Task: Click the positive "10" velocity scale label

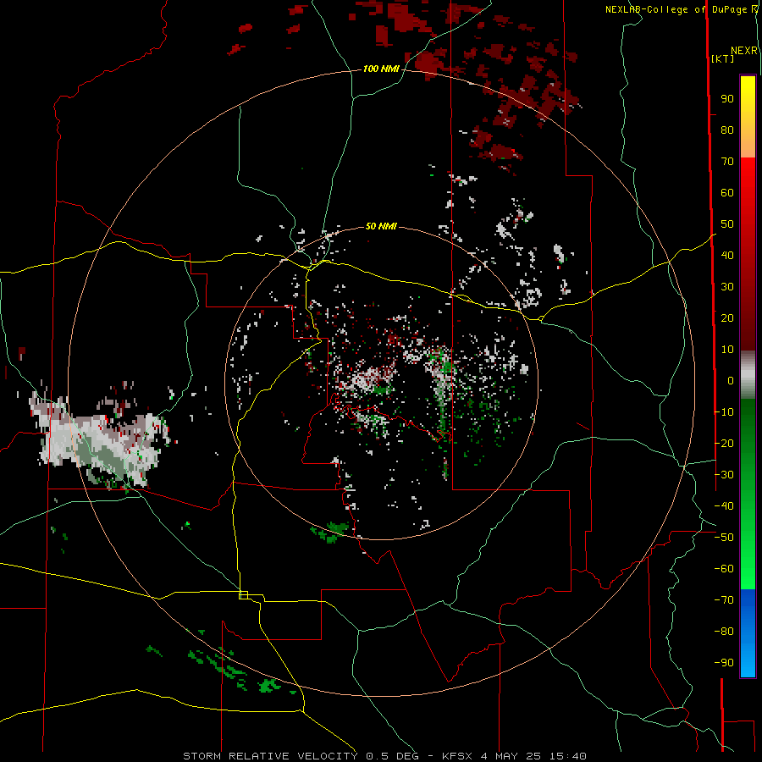Action: (727, 350)
